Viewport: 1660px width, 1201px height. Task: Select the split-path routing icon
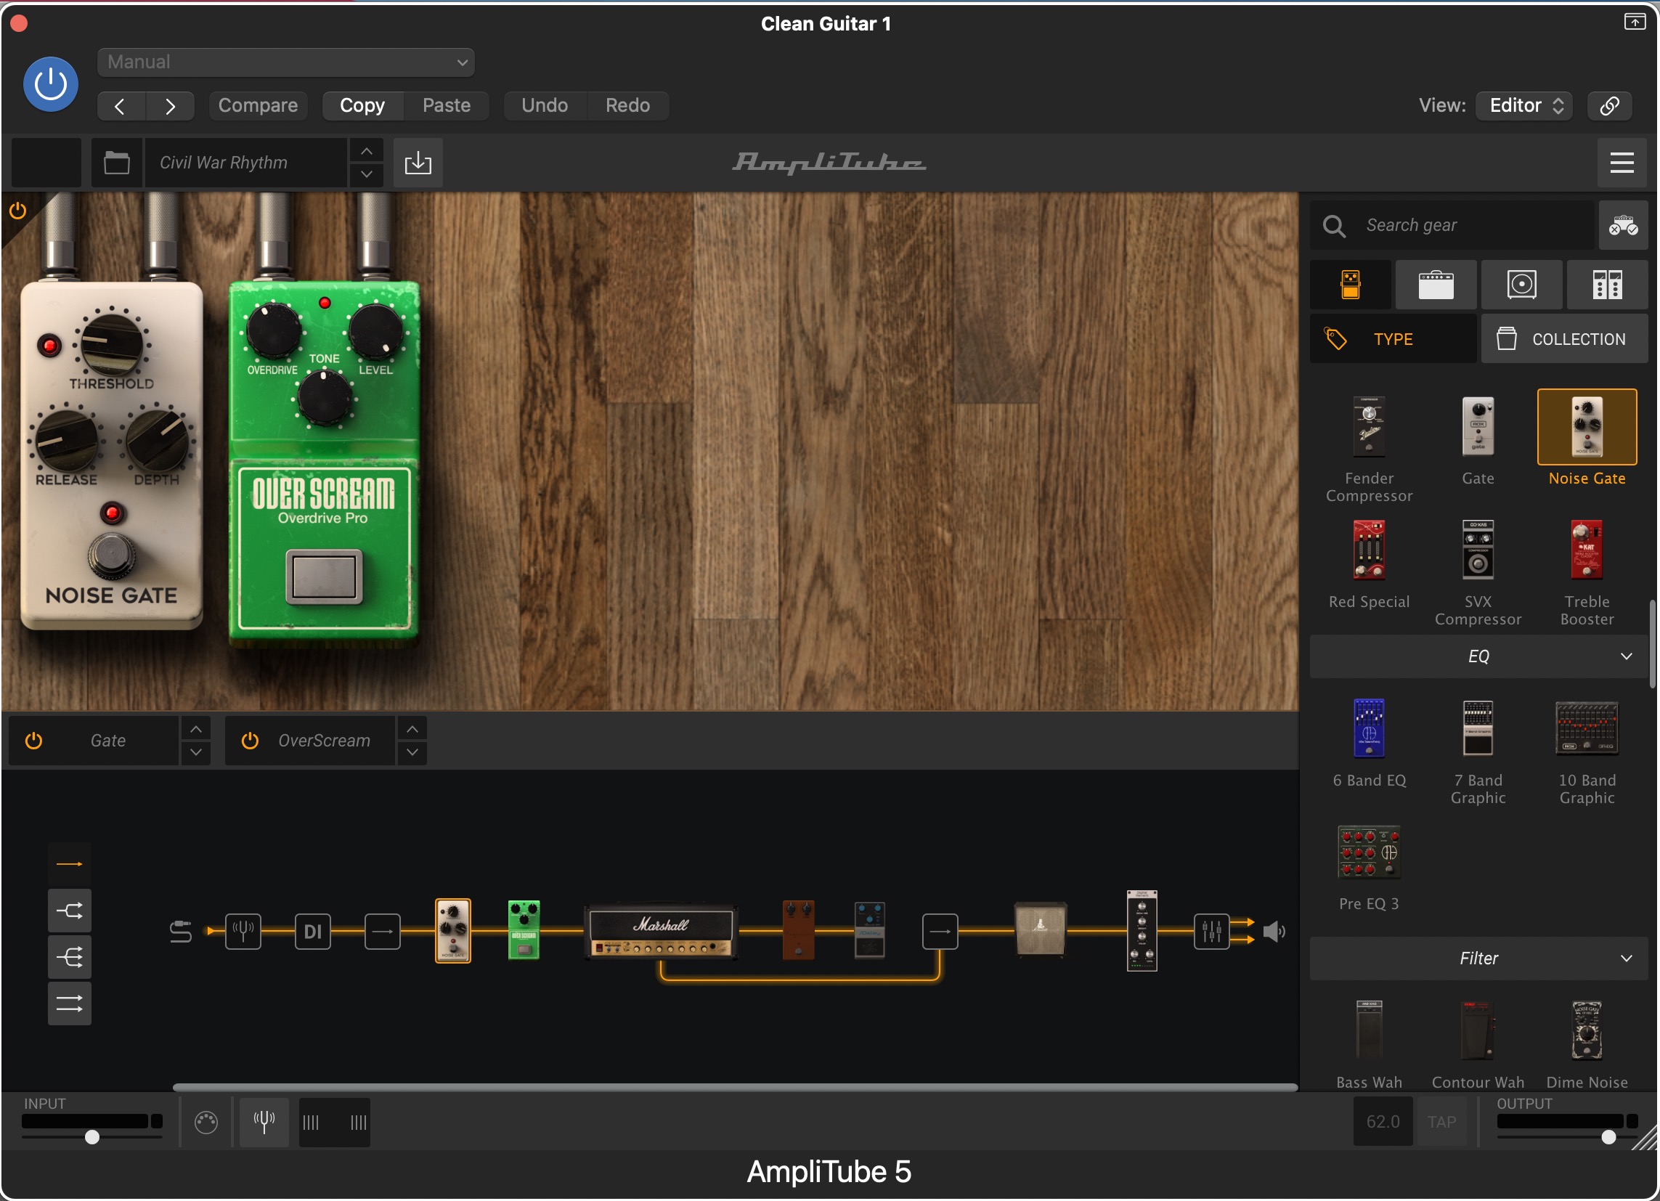[x=70, y=911]
